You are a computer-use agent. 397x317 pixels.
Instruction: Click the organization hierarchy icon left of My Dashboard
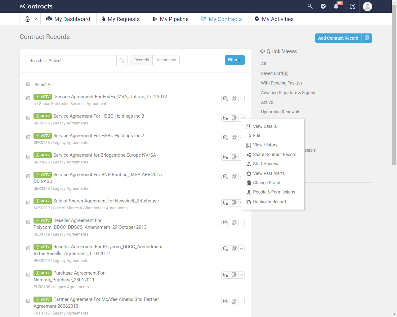tap(28, 19)
